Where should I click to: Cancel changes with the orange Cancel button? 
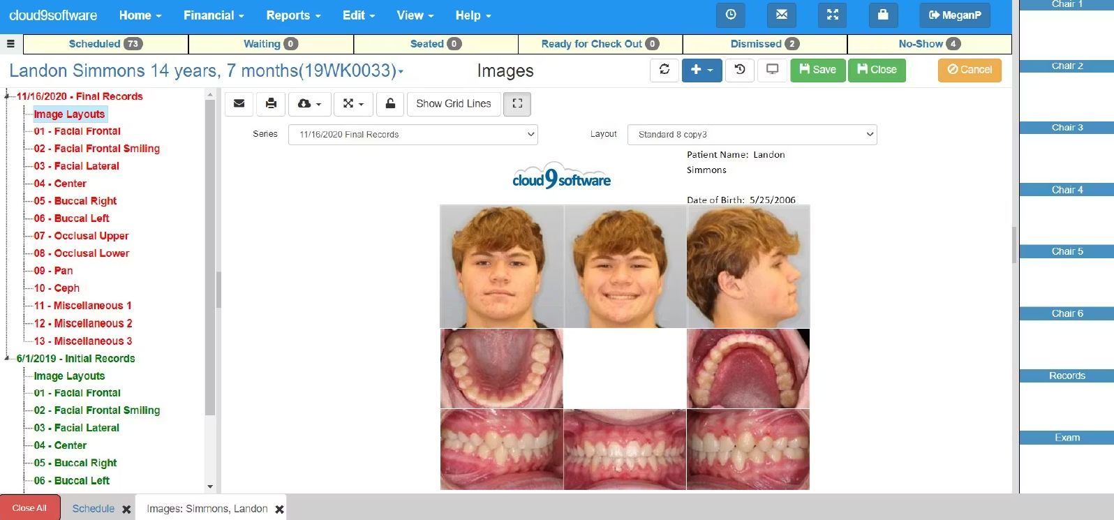click(970, 70)
